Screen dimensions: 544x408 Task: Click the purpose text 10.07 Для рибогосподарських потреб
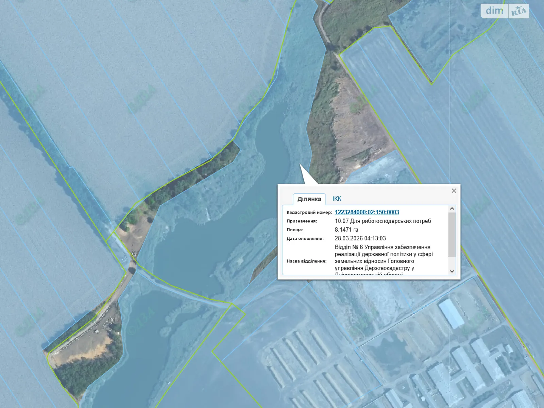tap(383, 221)
